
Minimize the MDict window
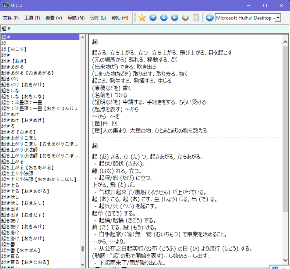[249, 6]
